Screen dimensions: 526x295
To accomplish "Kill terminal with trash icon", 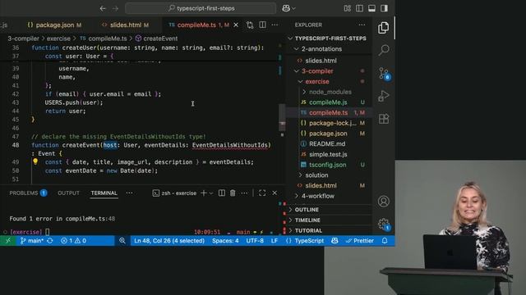I will point(233,193).
